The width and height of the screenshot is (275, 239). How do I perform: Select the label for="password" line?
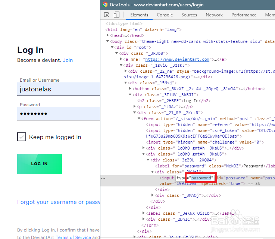(x=215, y=166)
